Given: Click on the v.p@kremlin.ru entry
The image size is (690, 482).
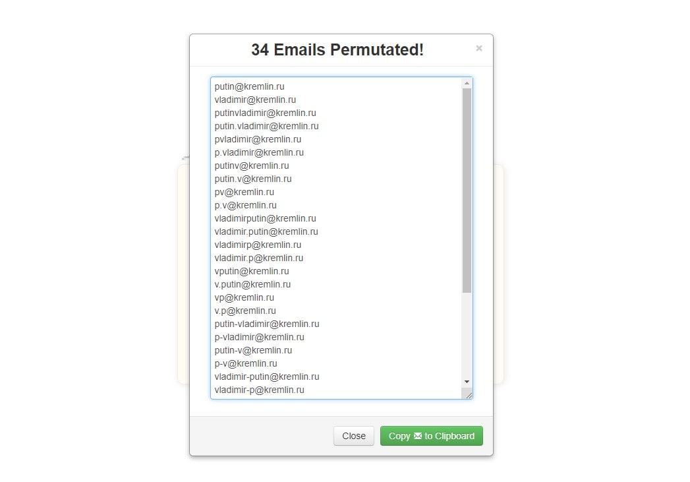Looking at the screenshot, I should [x=245, y=311].
